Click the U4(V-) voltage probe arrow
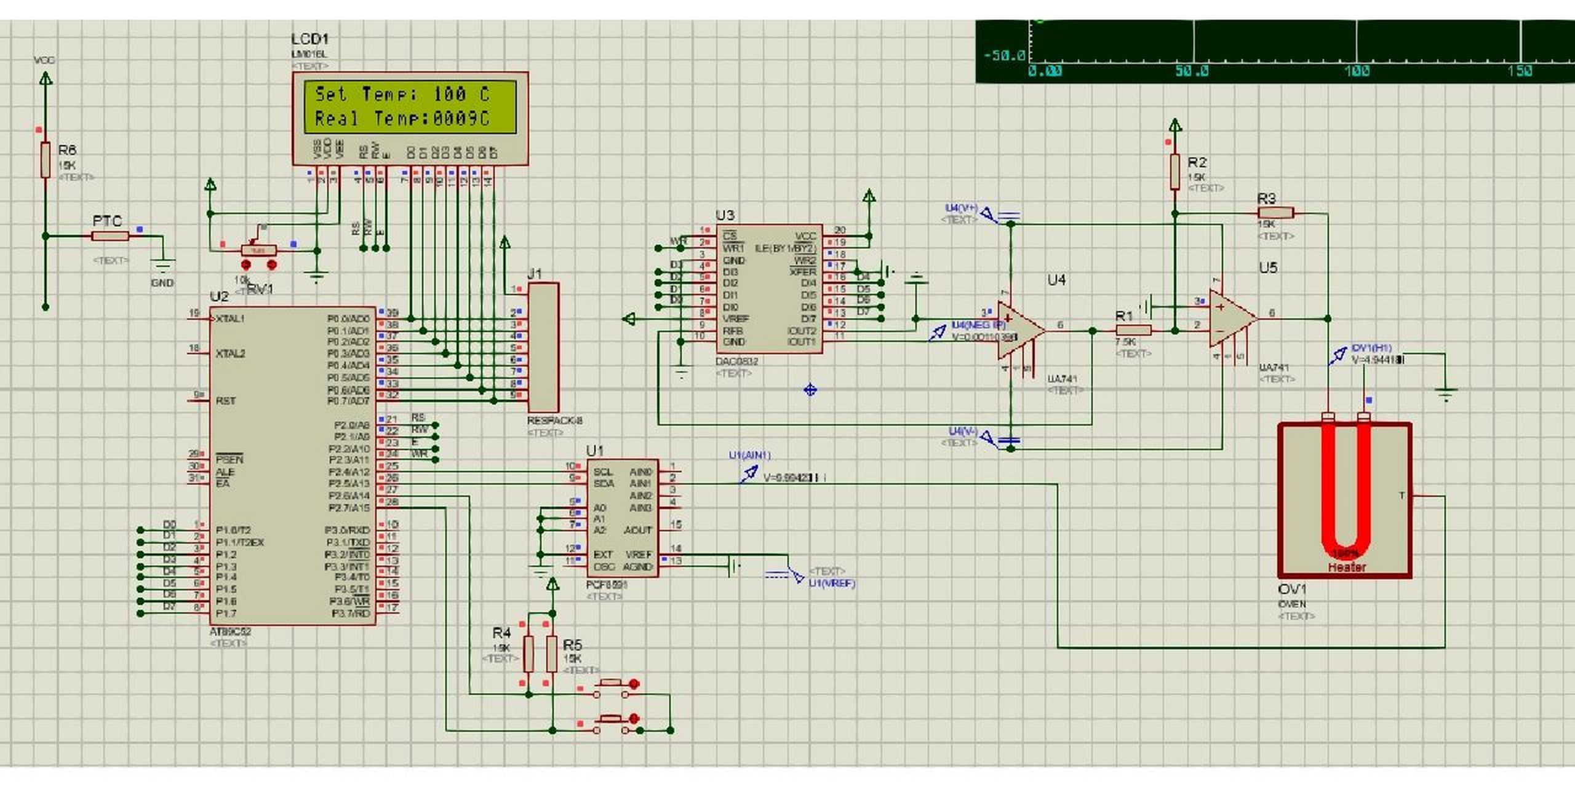 (988, 438)
